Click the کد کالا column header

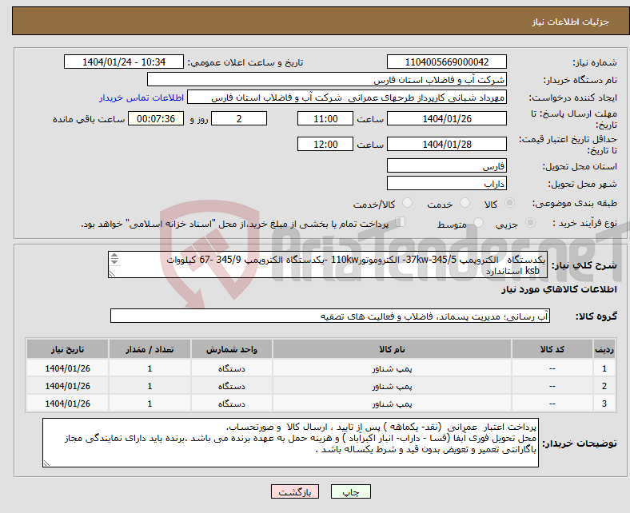pos(552,349)
